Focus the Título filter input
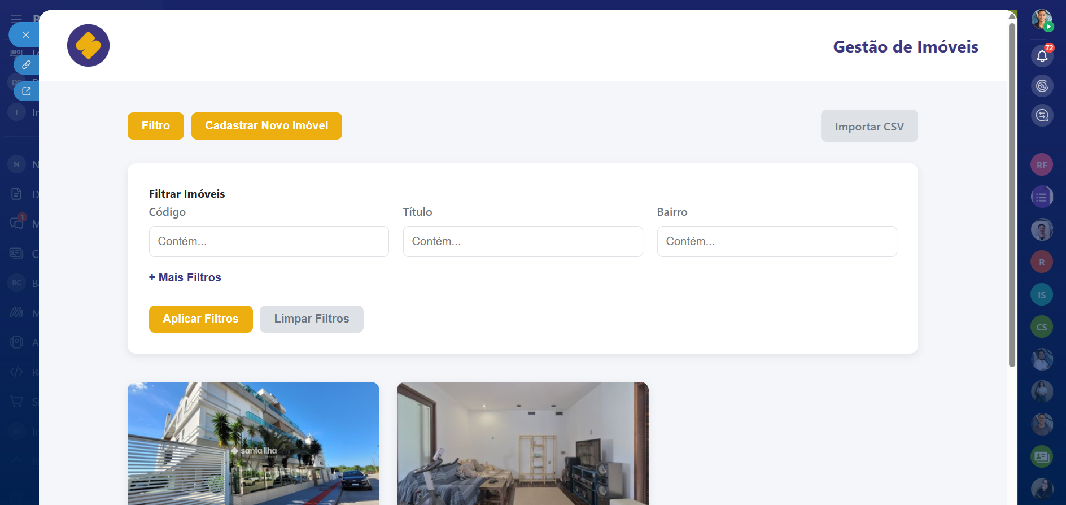This screenshot has height=505, width=1066. (x=523, y=241)
